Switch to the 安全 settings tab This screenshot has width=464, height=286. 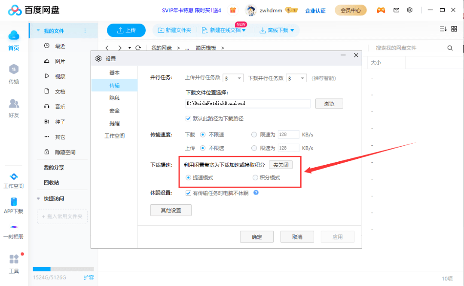point(114,111)
